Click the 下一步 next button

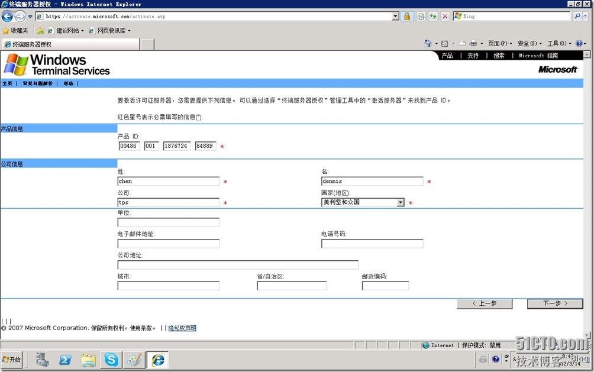(555, 304)
